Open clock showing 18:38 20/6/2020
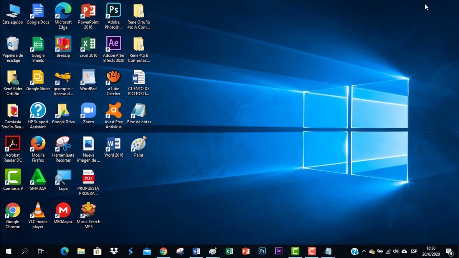Image resolution: width=459 pixels, height=258 pixels. 431,251
